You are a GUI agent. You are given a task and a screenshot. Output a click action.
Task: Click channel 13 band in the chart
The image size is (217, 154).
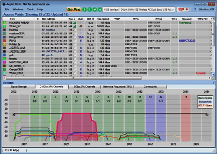(161, 118)
